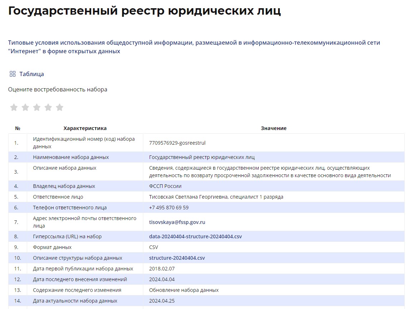
Task: Rate dataset with third star
Action: (x=37, y=108)
